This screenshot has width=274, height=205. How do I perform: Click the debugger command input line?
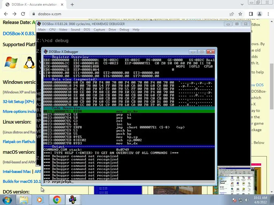[x=129, y=182]
